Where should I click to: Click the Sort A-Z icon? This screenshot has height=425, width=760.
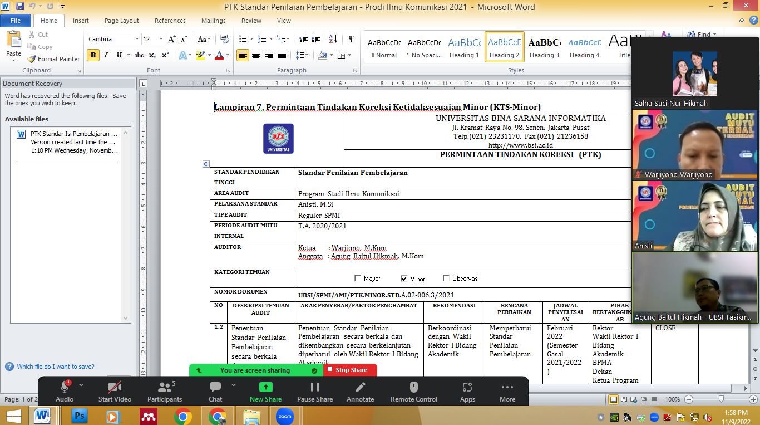(x=333, y=39)
